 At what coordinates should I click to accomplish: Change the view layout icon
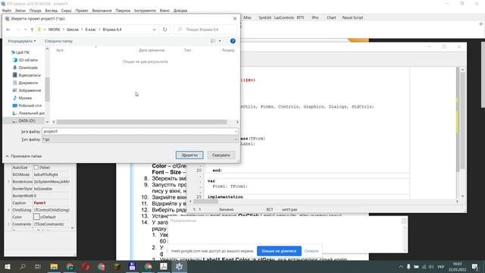click(x=213, y=41)
